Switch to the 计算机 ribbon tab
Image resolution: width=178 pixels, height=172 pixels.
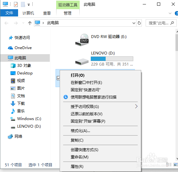[28, 13]
